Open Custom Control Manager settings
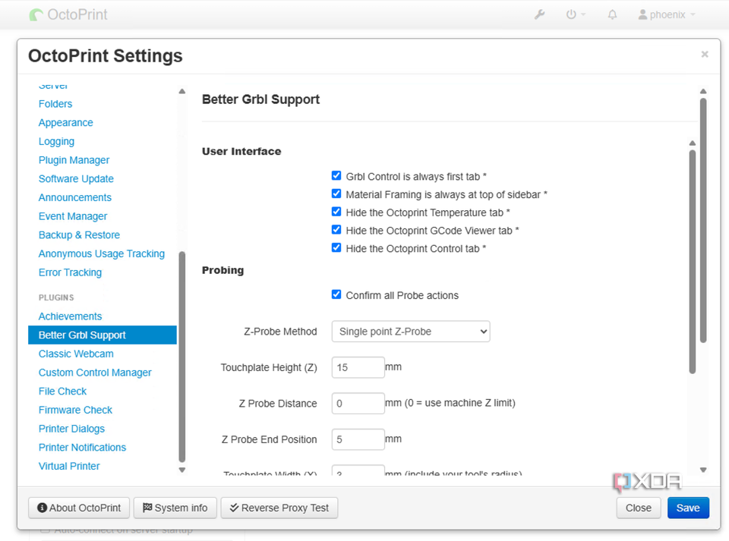Image resolution: width=729 pixels, height=541 pixels. (95, 373)
